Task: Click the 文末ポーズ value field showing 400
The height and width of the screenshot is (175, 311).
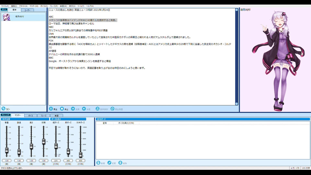Action: pyautogui.click(x=80, y=160)
